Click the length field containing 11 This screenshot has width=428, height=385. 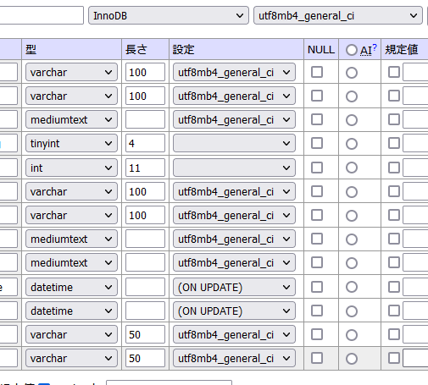[145, 168]
